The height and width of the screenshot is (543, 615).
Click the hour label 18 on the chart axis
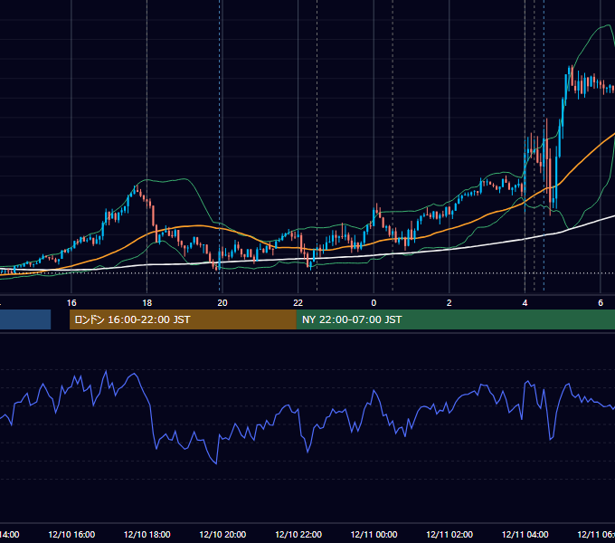[x=147, y=303]
